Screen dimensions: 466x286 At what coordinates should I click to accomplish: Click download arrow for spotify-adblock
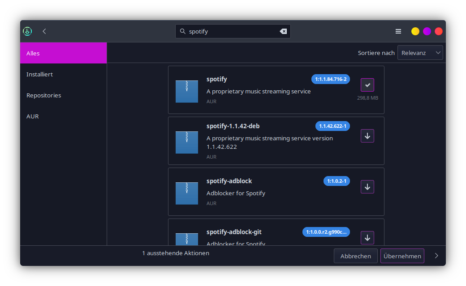(x=367, y=187)
